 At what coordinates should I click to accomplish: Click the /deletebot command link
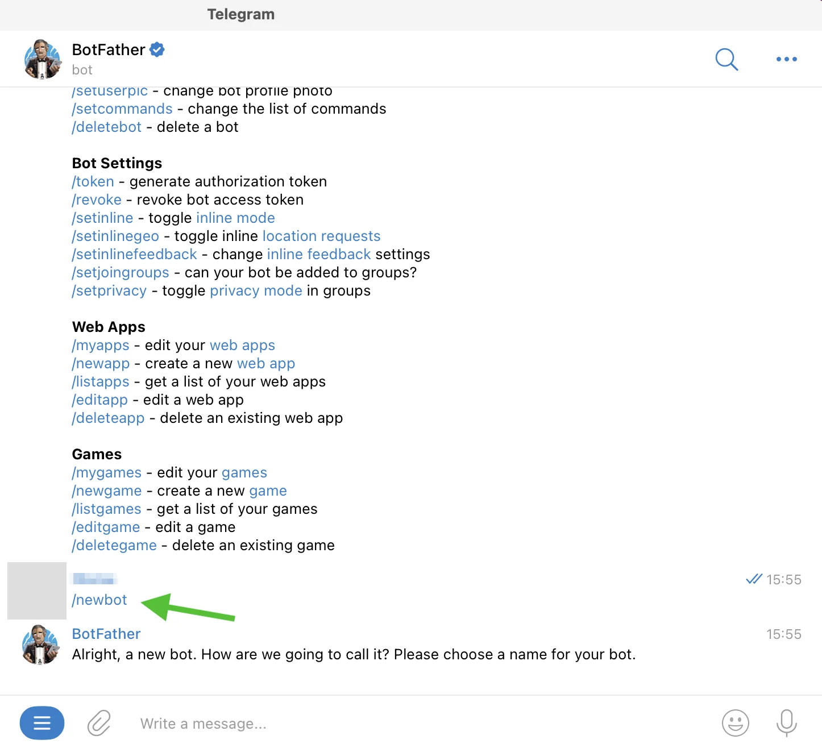(x=106, y=127)
